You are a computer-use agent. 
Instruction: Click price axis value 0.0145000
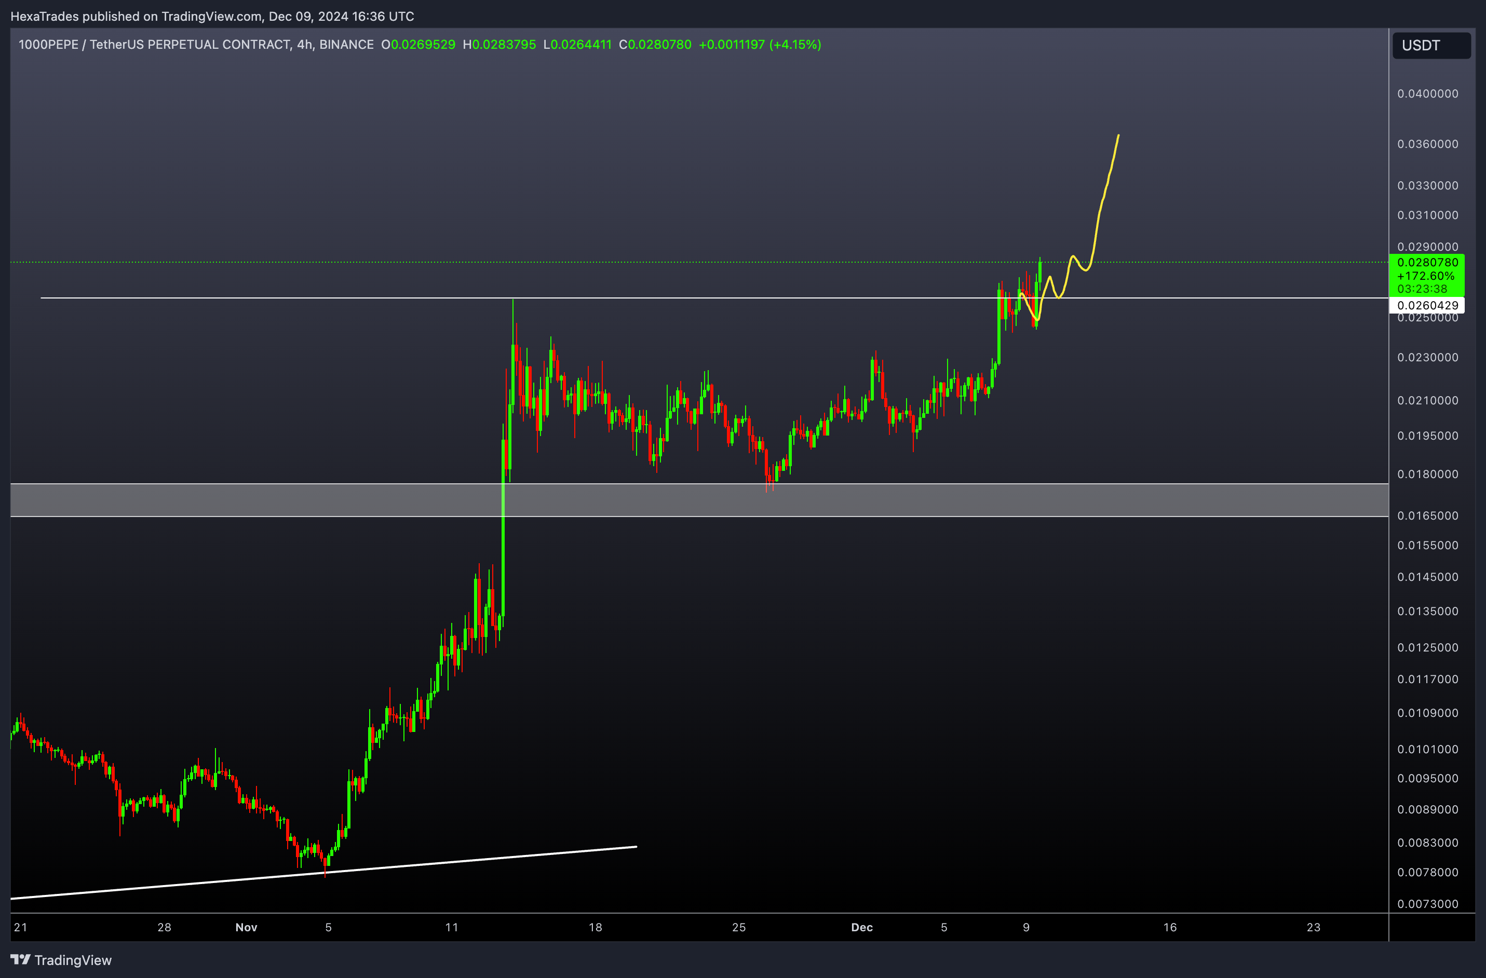coord(1428,577)
